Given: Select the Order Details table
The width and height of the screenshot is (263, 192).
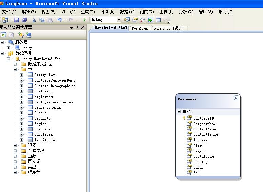Looking at the screenshot, I should tap(47, 107).
